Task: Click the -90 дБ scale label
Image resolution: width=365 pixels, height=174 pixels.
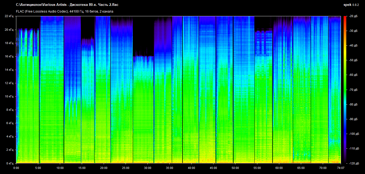Action: [353, 119]
